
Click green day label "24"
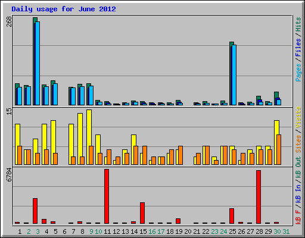(223, 231)
